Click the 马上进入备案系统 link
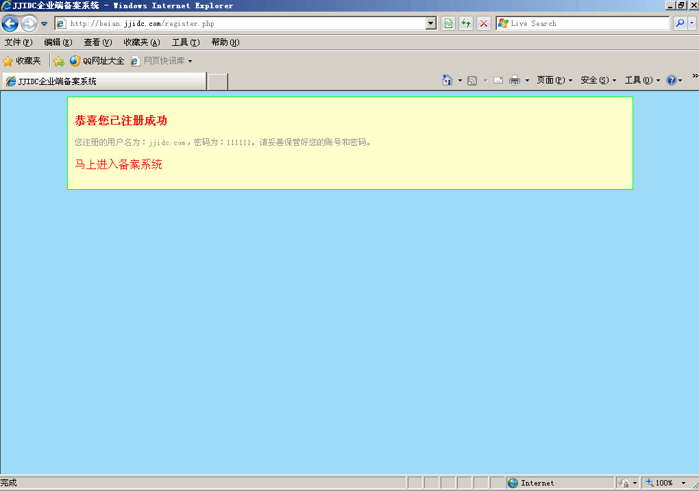Viewport: 699px width, 491px height. point(119,164)
